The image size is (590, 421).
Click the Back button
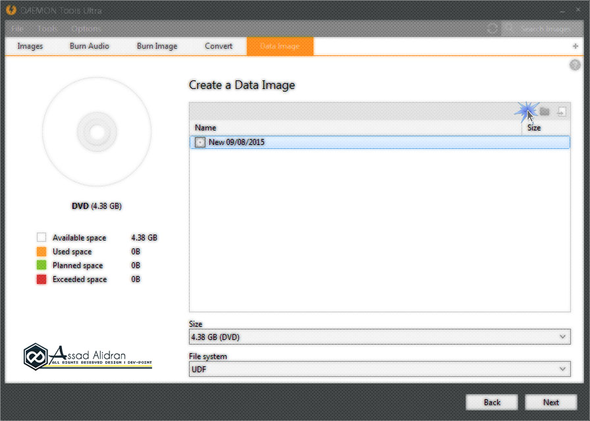click(x=492, y=403)
